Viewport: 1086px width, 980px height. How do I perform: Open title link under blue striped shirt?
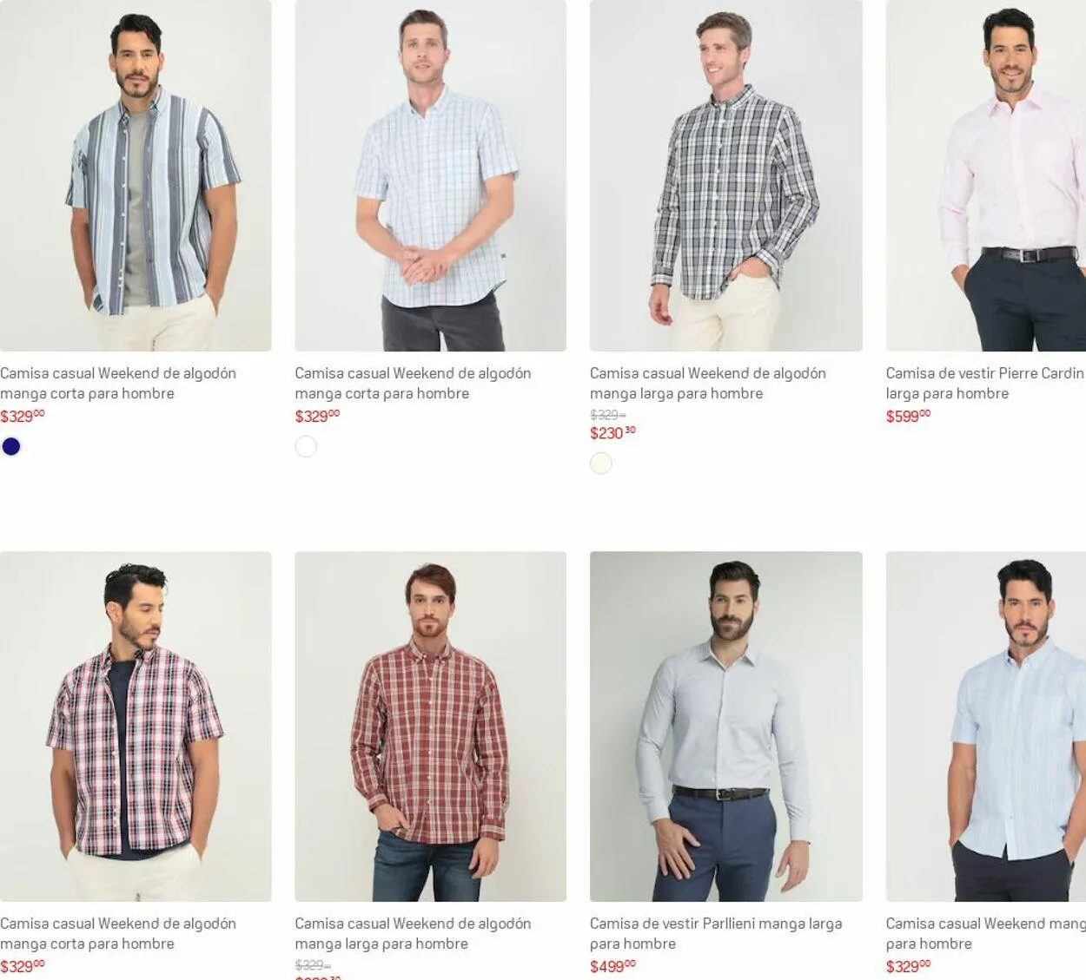[x=118, y=383]
